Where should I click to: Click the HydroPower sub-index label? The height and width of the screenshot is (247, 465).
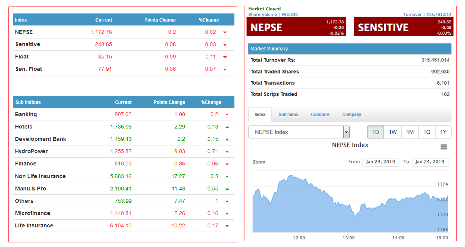tap(32, 151)
